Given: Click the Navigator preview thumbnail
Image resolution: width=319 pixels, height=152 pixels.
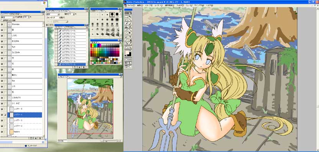Looking at the screenshot, I should 90,109.
